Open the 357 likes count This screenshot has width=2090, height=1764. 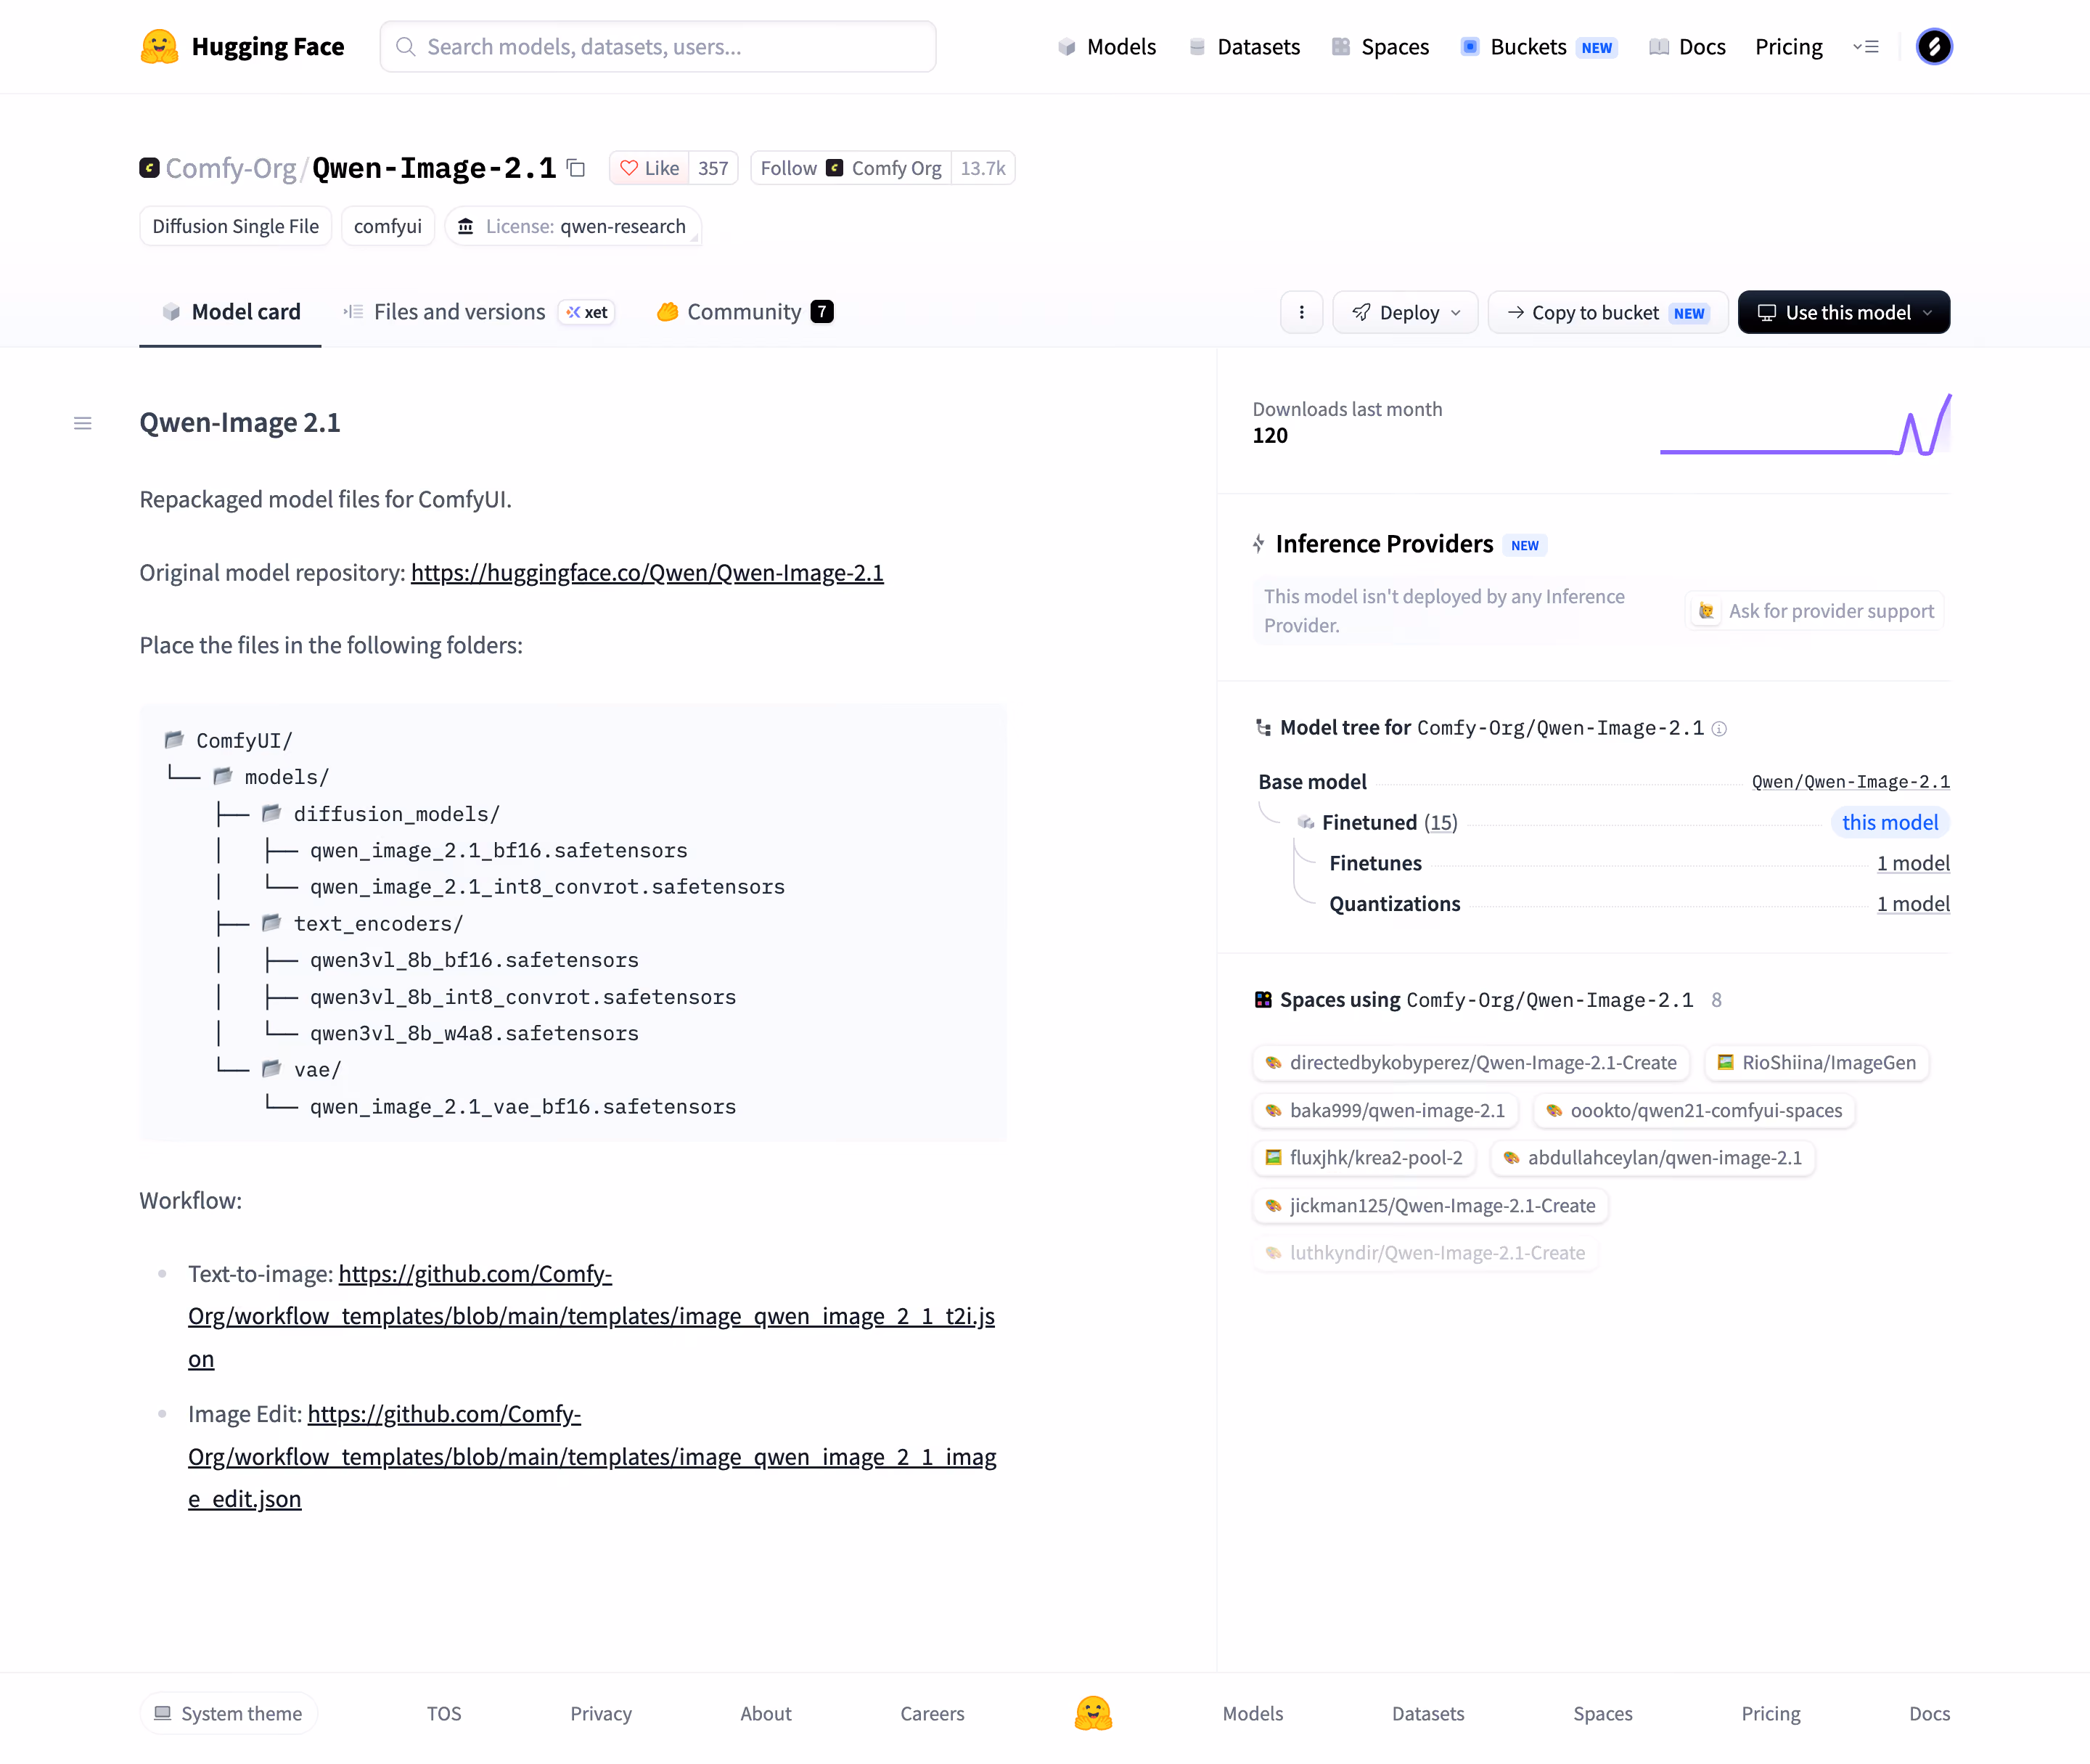pos(713,168)
